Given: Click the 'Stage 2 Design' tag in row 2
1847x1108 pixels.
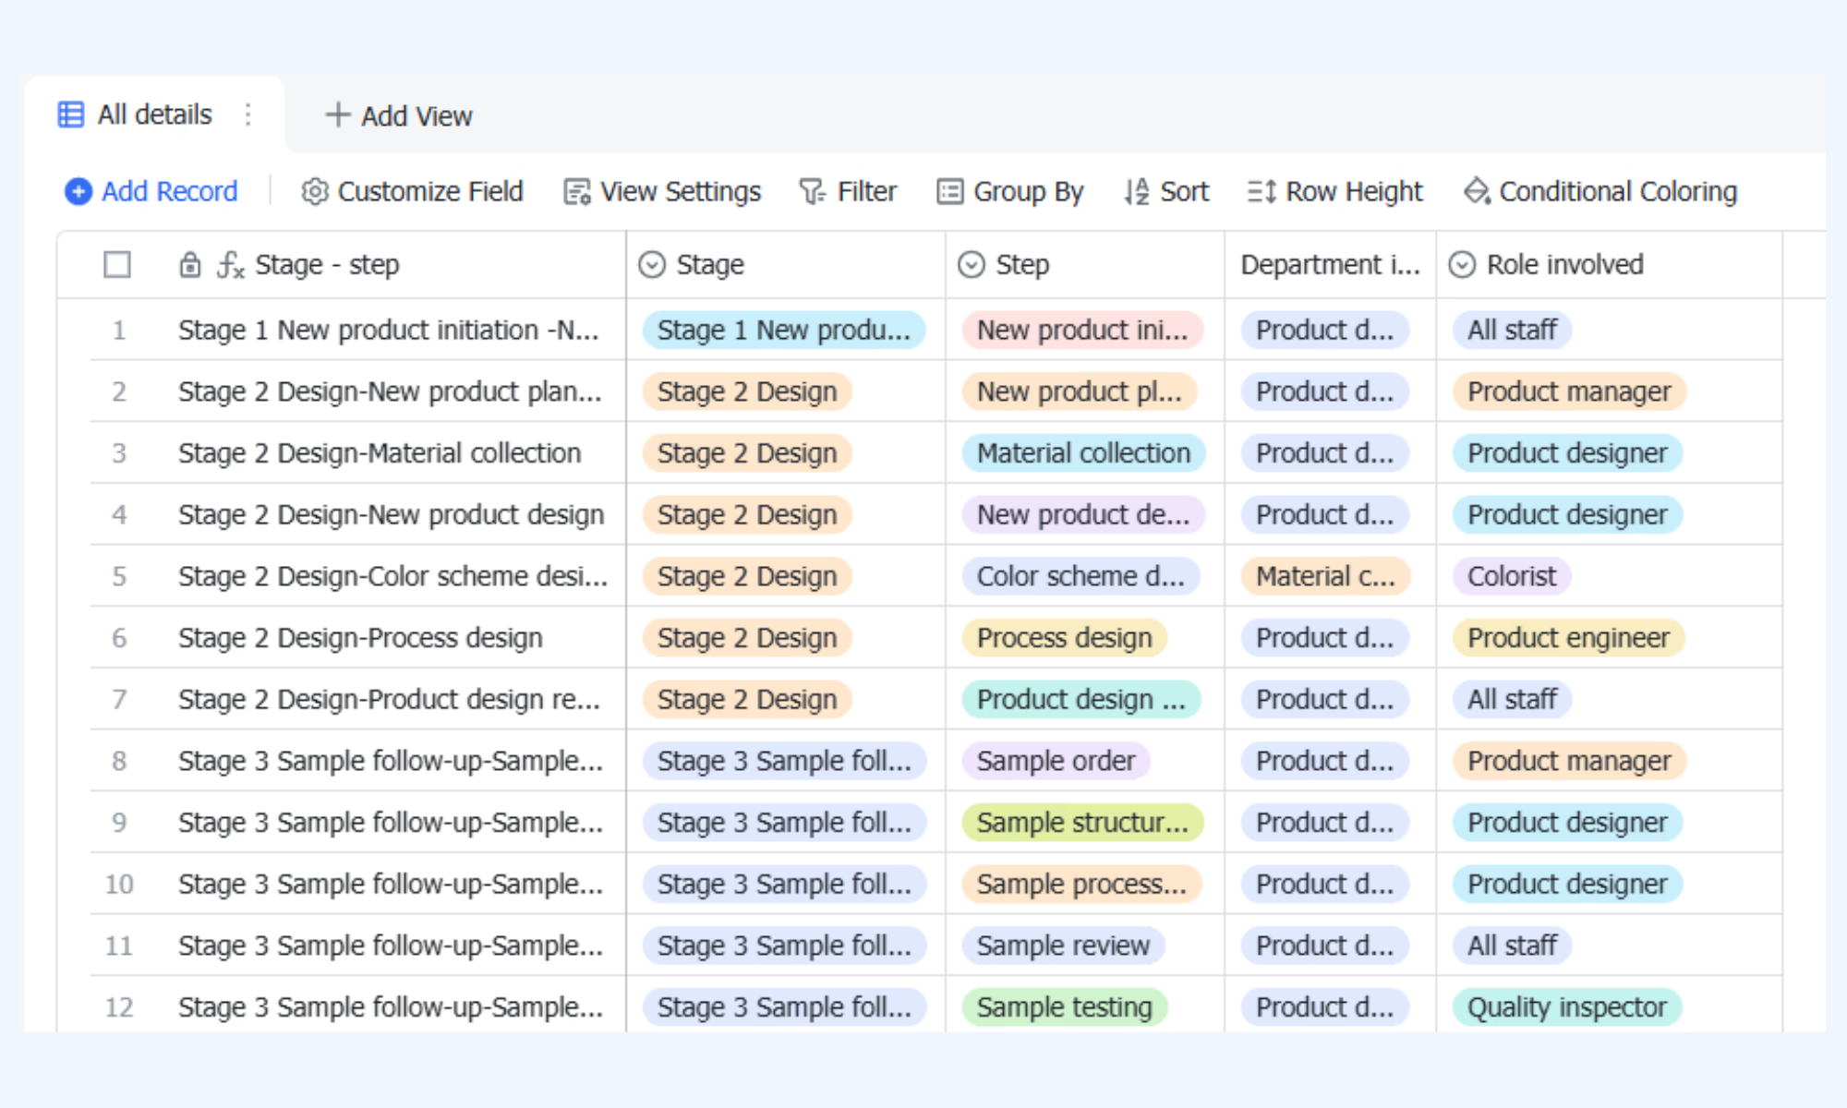Looking at the screenshot, I should coord(747,391).
